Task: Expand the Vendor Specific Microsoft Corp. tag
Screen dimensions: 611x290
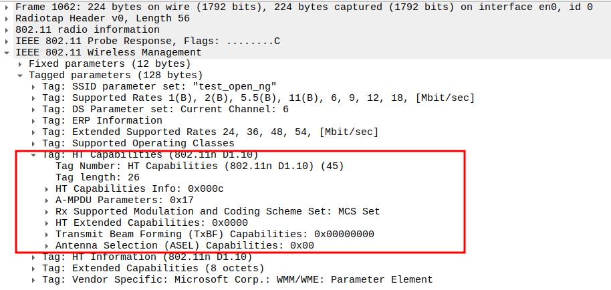Action: point(34,279)
